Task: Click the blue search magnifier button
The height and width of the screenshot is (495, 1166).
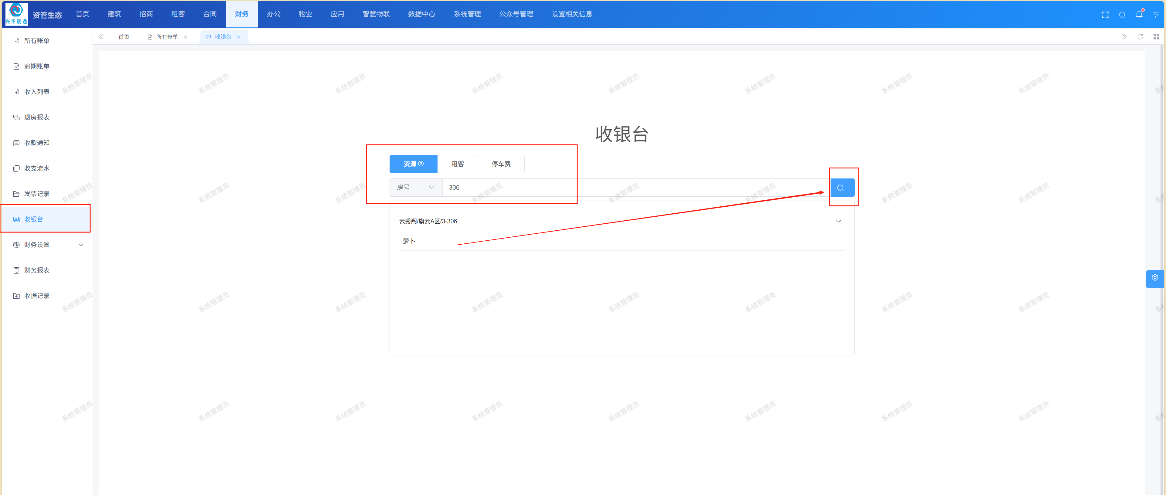Action: pos(841,187)
